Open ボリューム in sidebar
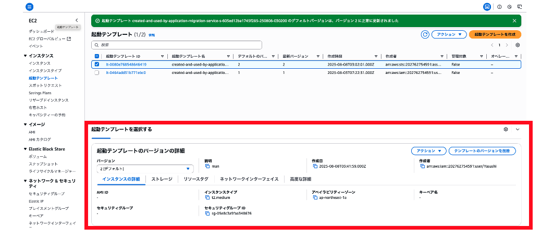The image size is (541, 239). (38, 157)
